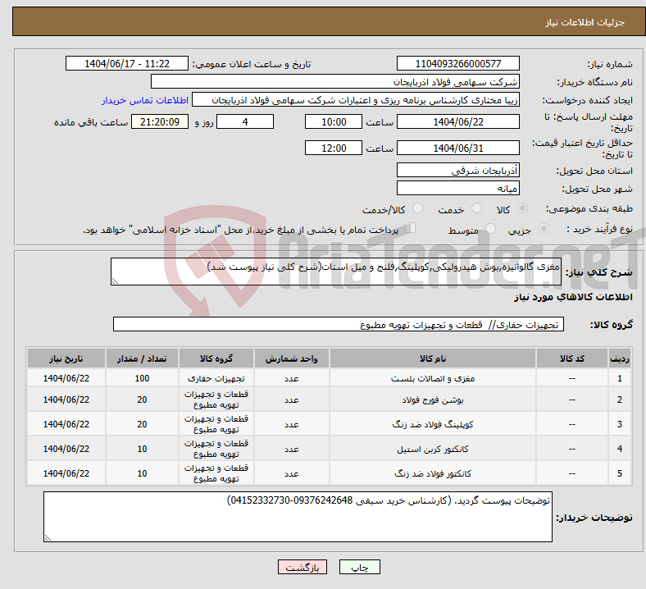Click the بازگشت (back) button
Image resolution: width=646 pixels, height=589 pixels.
coord(303,568)
